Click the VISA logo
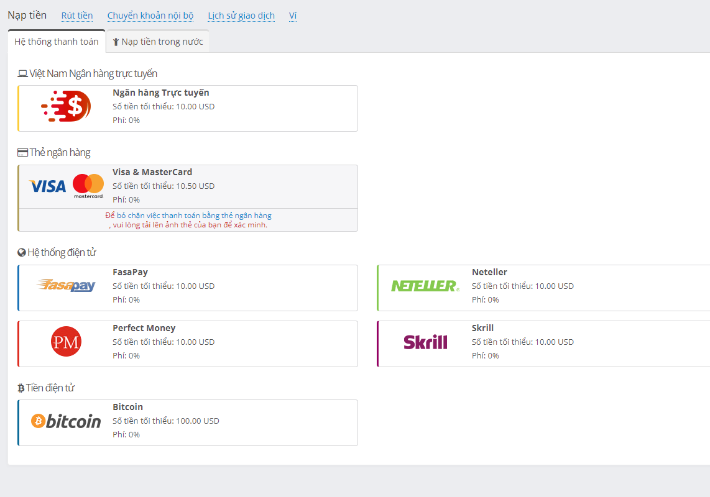 coord(47,186)
